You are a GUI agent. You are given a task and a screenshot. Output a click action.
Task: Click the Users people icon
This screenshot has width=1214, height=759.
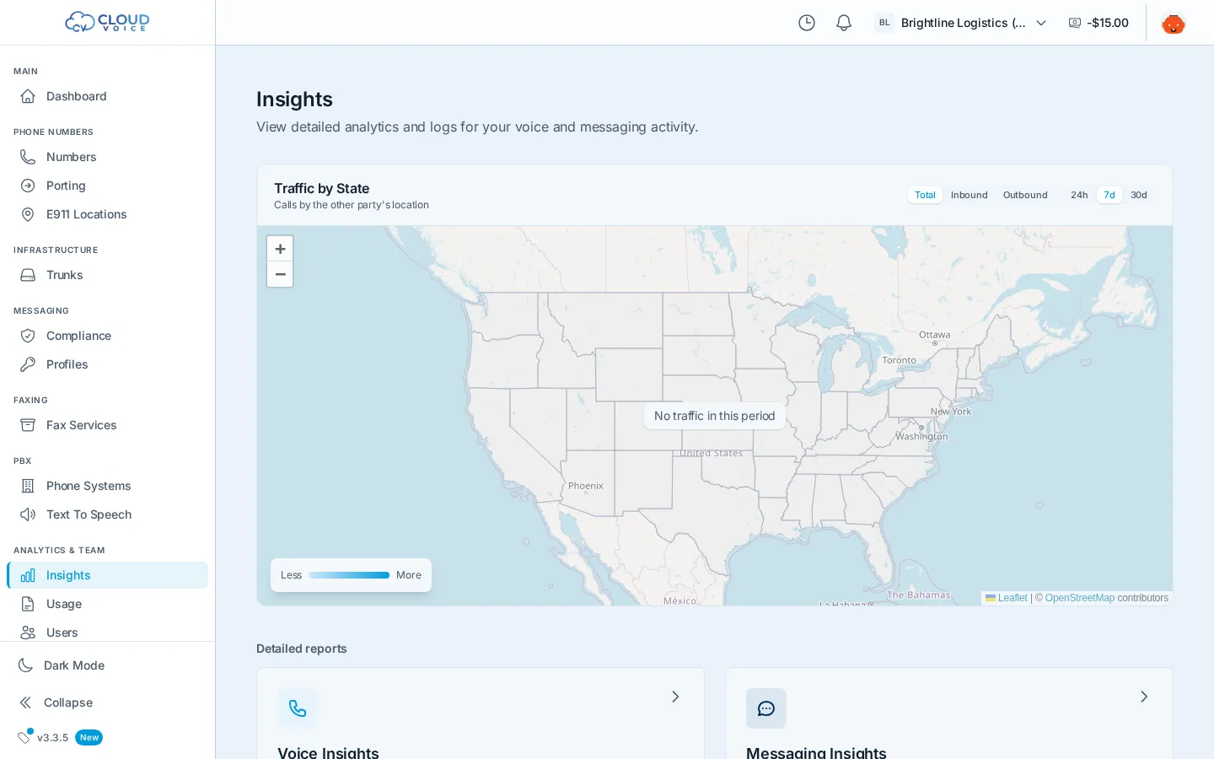pyautogui.click(x=28, y=632)
